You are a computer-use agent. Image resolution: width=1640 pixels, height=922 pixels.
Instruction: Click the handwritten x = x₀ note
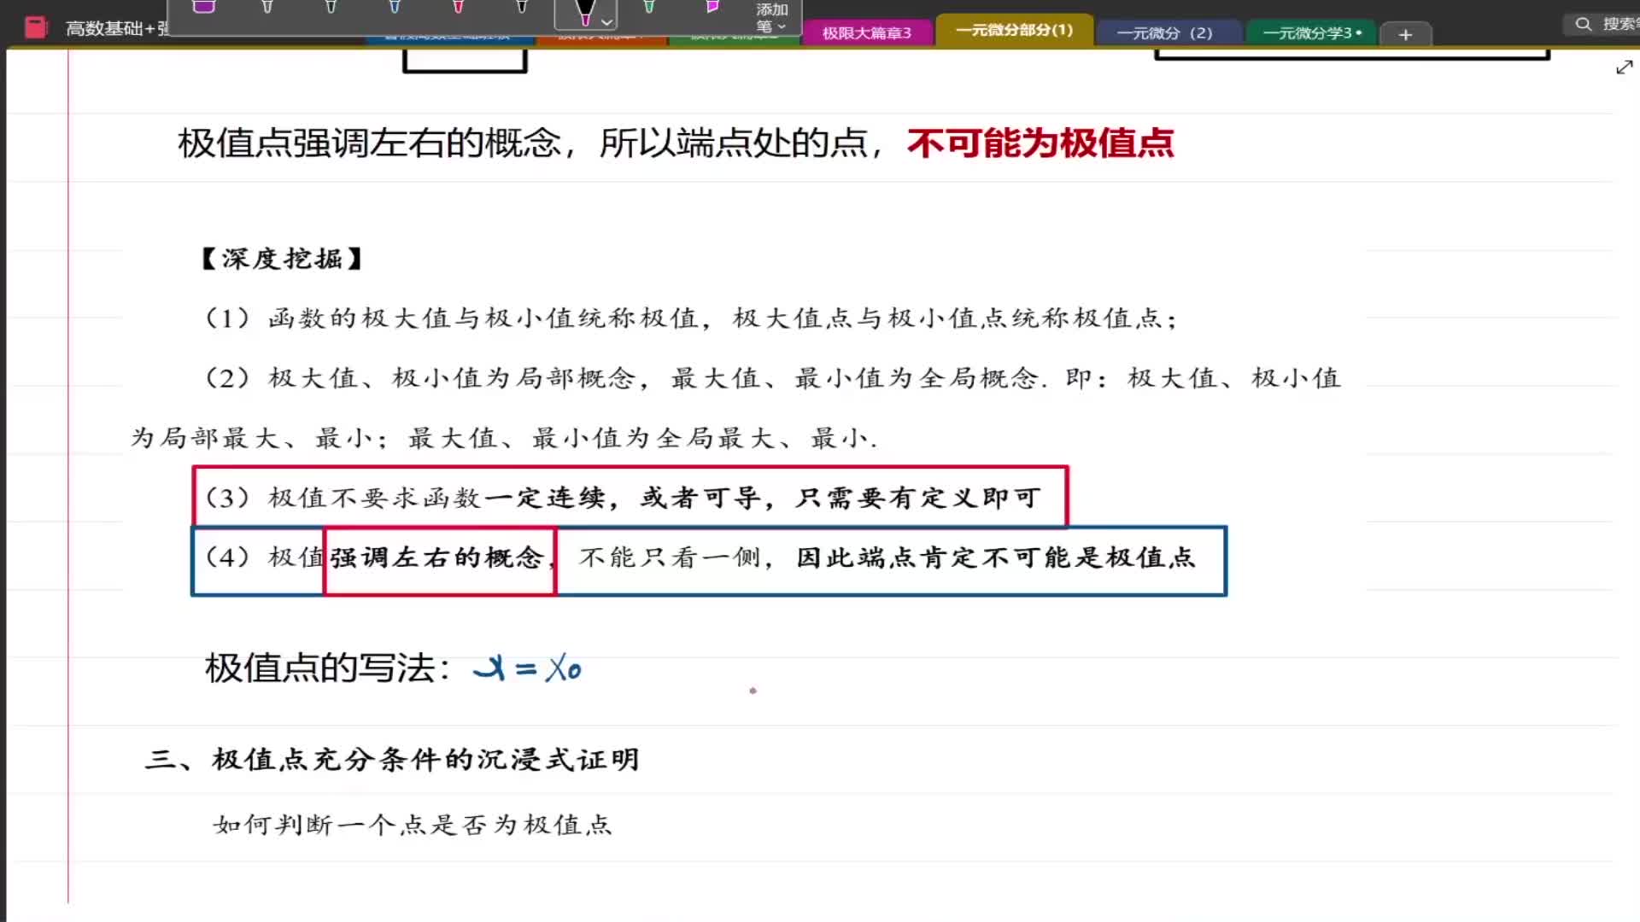point(528,668)
